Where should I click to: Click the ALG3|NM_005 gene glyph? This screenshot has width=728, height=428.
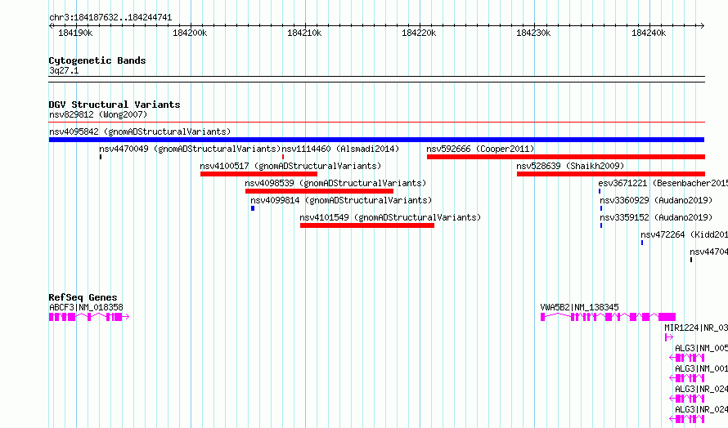tap(686, 358)
